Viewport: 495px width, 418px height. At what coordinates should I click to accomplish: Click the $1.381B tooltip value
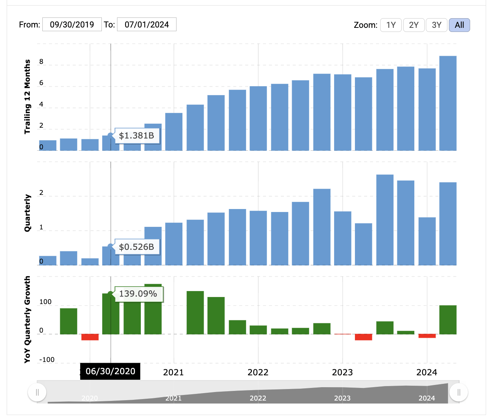[136, 135]
